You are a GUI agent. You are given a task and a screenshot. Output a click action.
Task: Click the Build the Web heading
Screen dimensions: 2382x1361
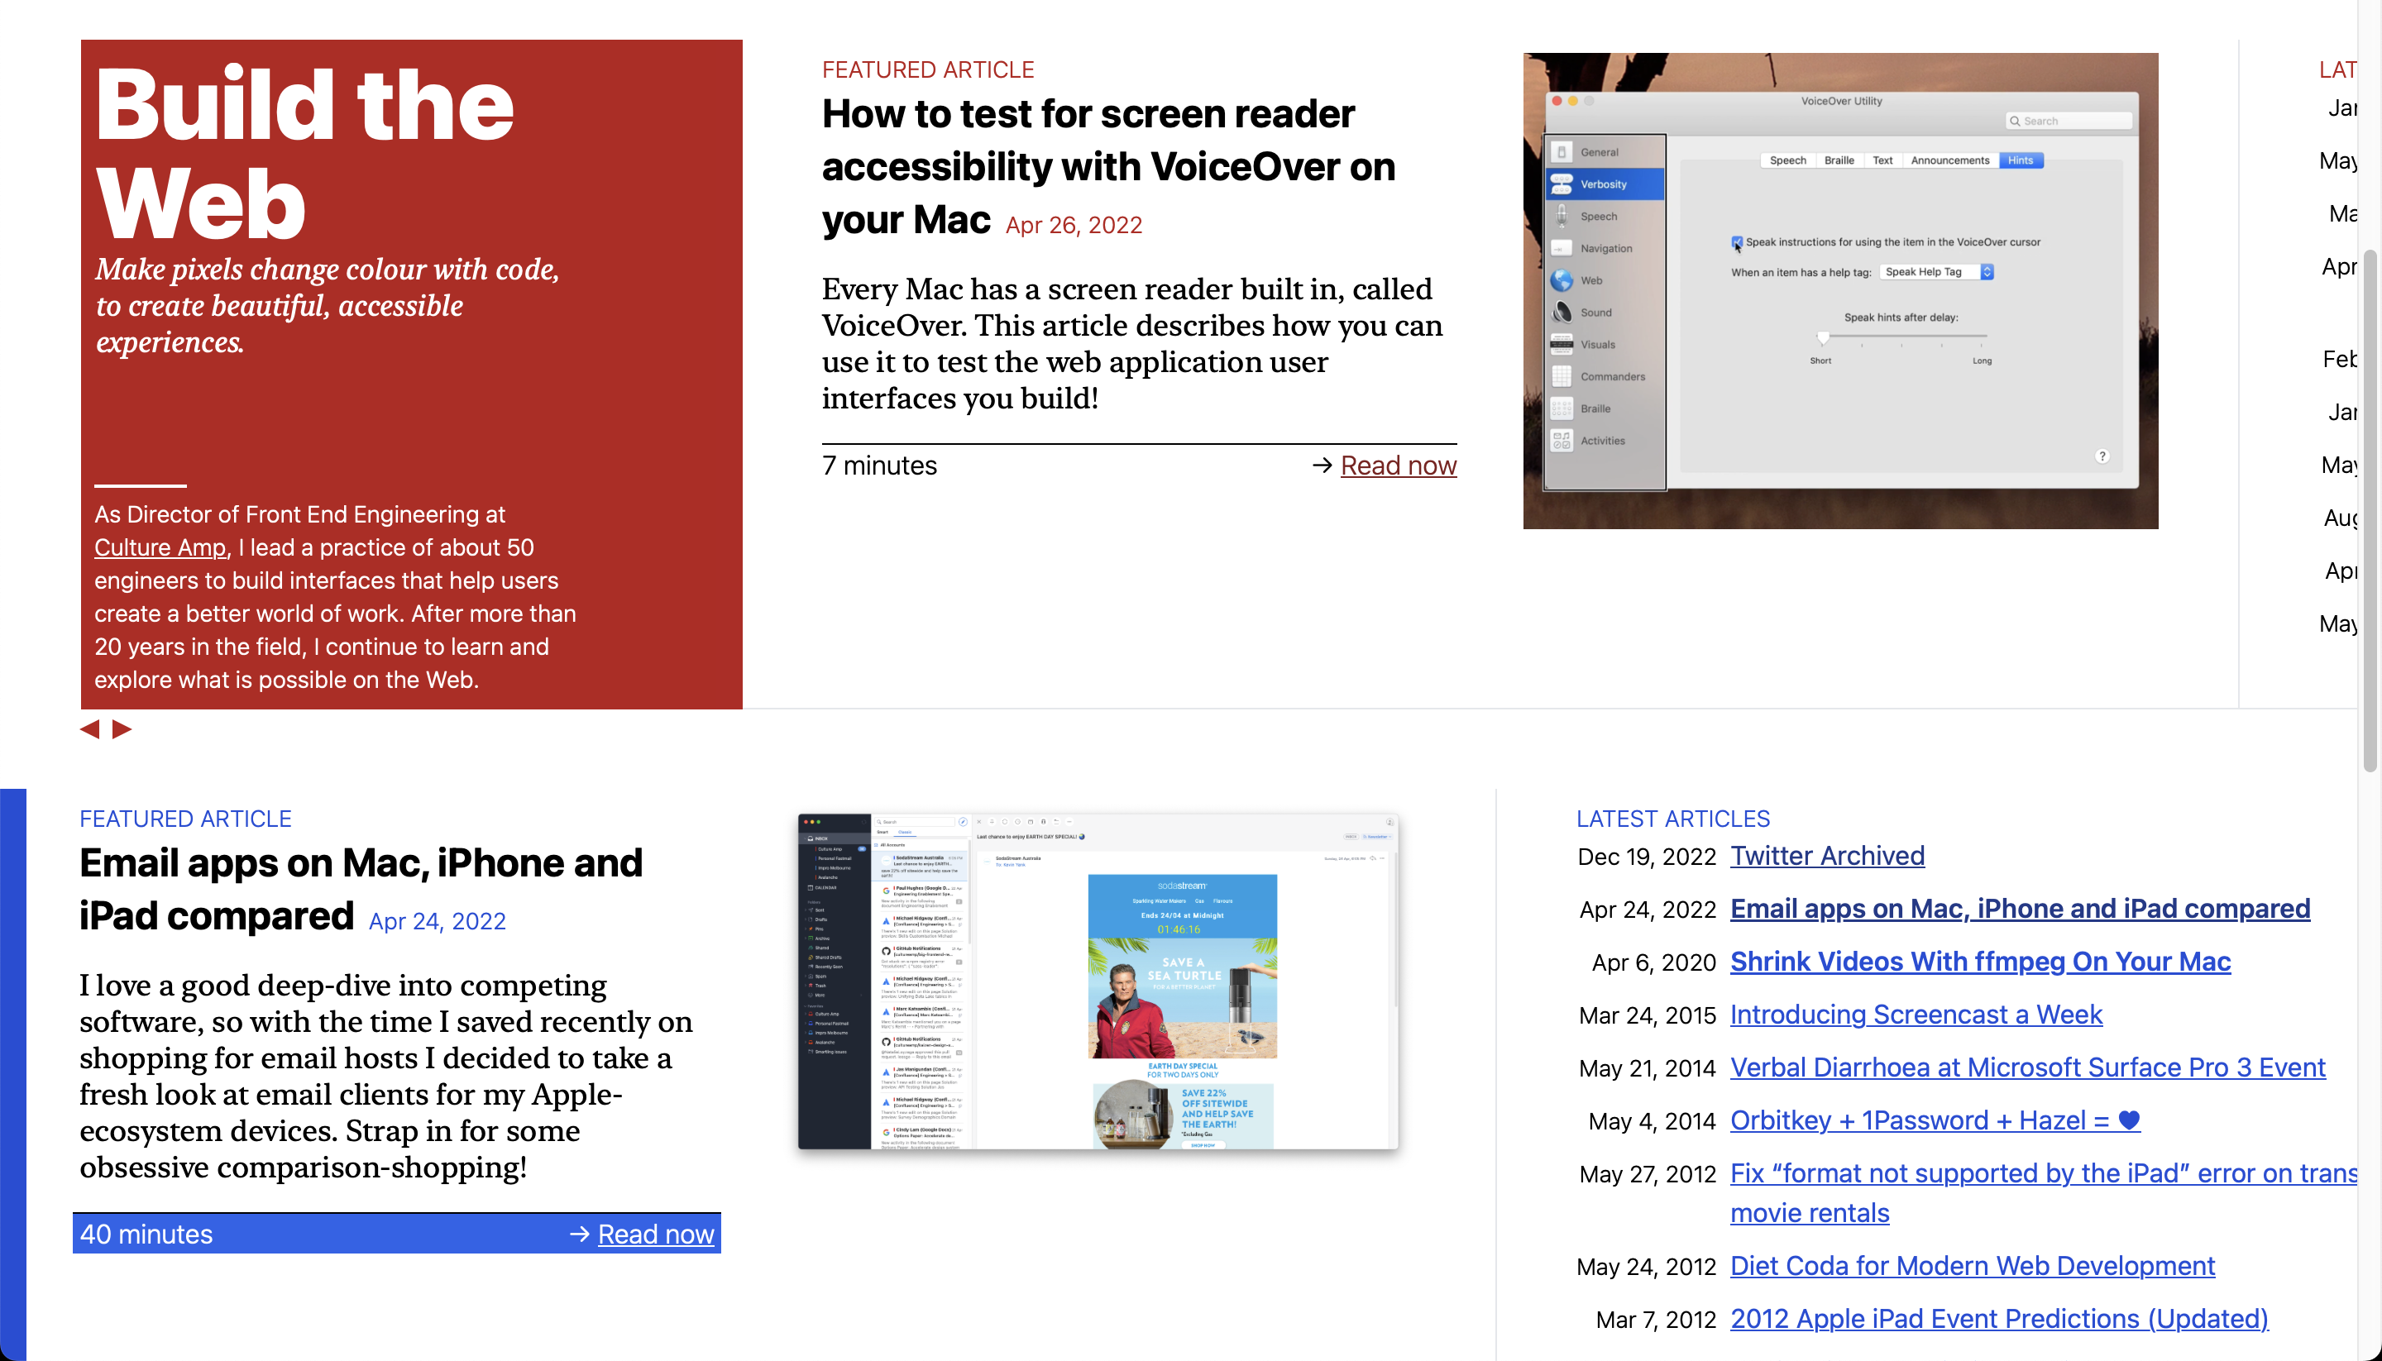[304, 152]
